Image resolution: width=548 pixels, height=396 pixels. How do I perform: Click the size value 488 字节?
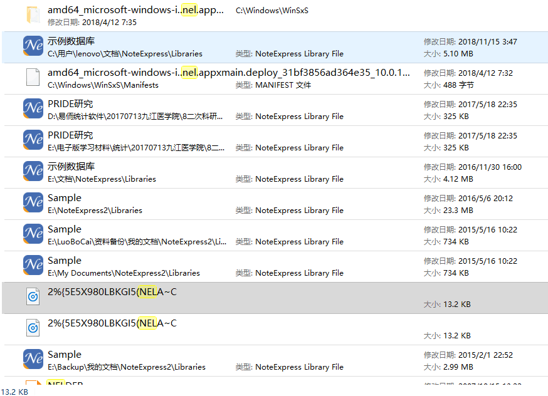pos(458,85)
